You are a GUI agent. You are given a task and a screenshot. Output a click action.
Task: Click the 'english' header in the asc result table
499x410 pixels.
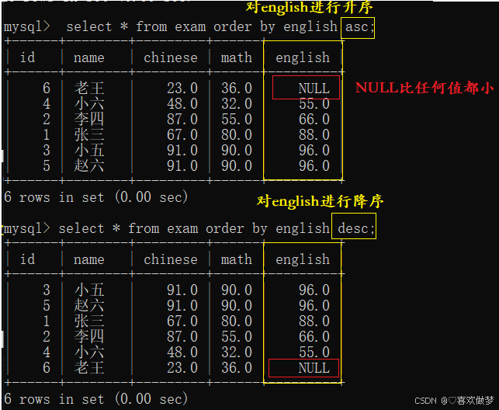[303, 57]
